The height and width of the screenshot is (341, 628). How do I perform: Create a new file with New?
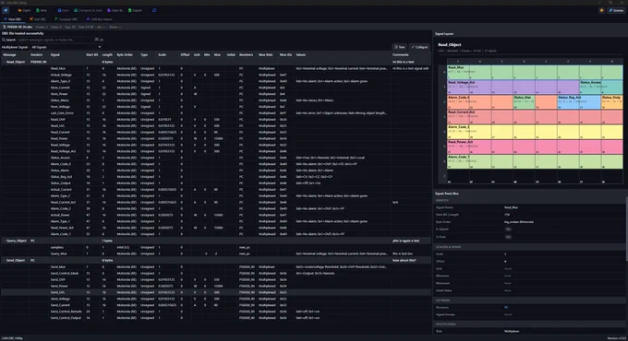pos(42,10)
